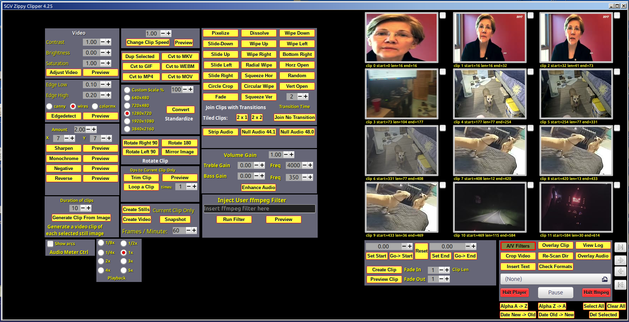
Task: Open the Crop Video panel
Action: coord(518,256)
